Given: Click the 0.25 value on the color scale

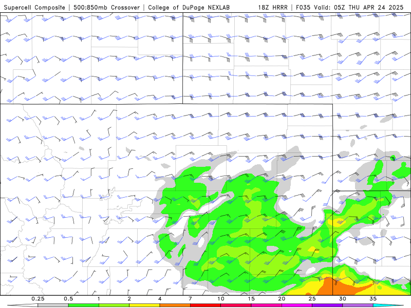Looking at the screenshot, I should 38,299.
